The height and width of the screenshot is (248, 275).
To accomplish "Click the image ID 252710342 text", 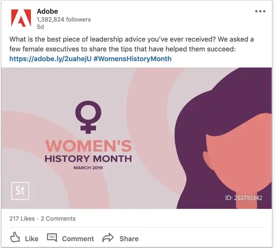I will [244, 198].
